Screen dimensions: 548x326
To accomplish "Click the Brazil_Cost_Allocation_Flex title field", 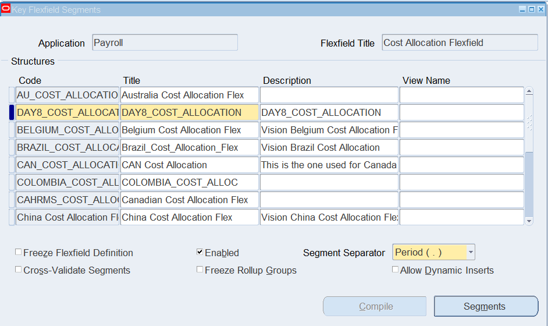I will 190,147.
